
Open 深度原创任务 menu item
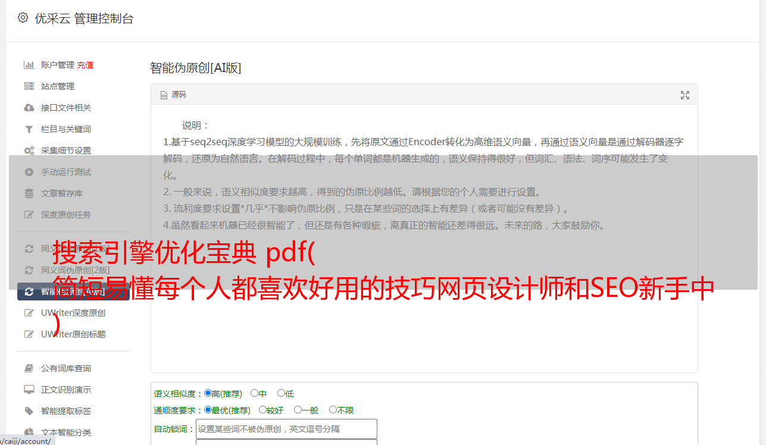pyautogui.click(x=65, y=215)
